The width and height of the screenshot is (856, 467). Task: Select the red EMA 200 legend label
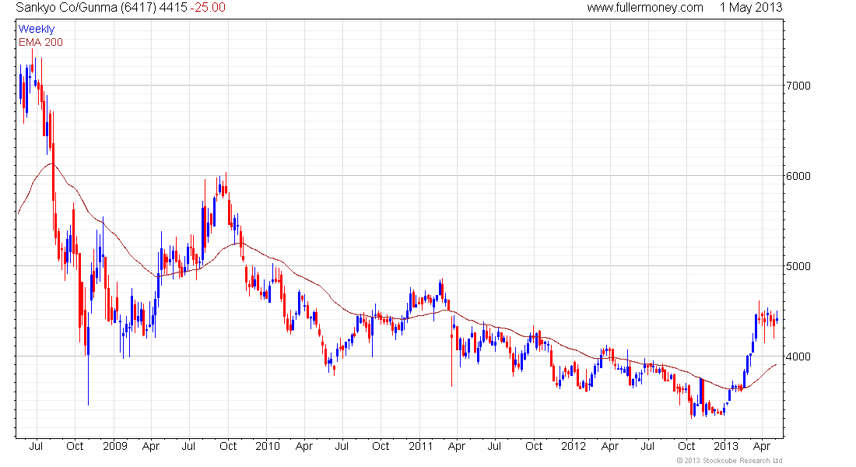click(x=40, y=42)
